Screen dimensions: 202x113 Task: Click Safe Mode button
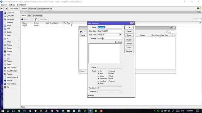pyautogui.click(x=14, y=8)
